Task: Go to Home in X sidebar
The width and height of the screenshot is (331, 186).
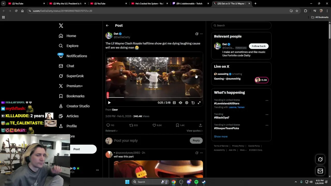Action: click(67, 36)
